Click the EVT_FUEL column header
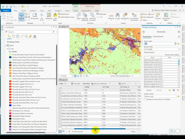Screen dimensions: 185x139 (x=110, y=87)
